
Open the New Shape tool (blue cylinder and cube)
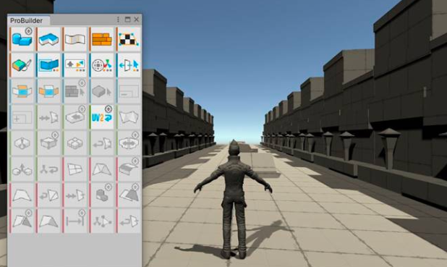[22, 39]
